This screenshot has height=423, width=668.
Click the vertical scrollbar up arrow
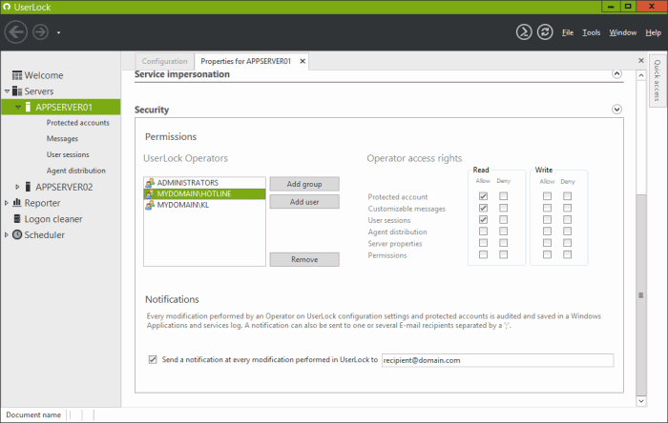click(x=641, y=75)
